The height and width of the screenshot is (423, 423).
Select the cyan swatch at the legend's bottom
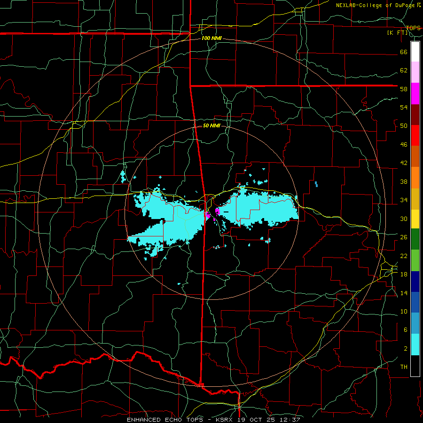415,344
